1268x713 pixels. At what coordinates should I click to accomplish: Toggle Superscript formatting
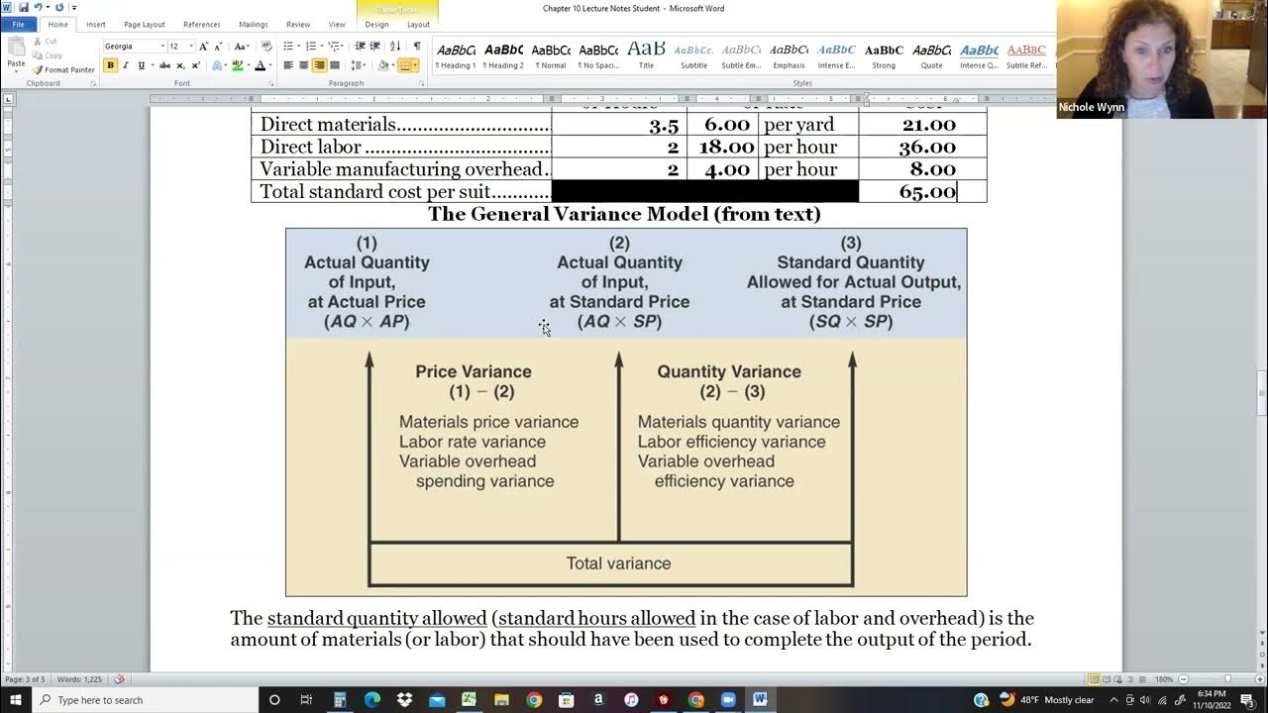pos(194,65)
